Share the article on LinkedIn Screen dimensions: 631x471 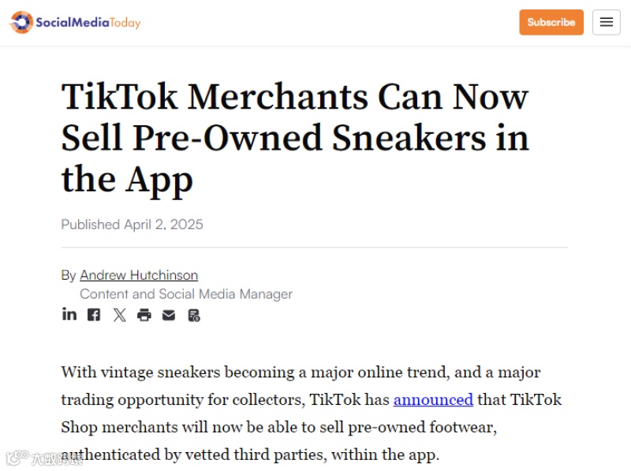69,314
